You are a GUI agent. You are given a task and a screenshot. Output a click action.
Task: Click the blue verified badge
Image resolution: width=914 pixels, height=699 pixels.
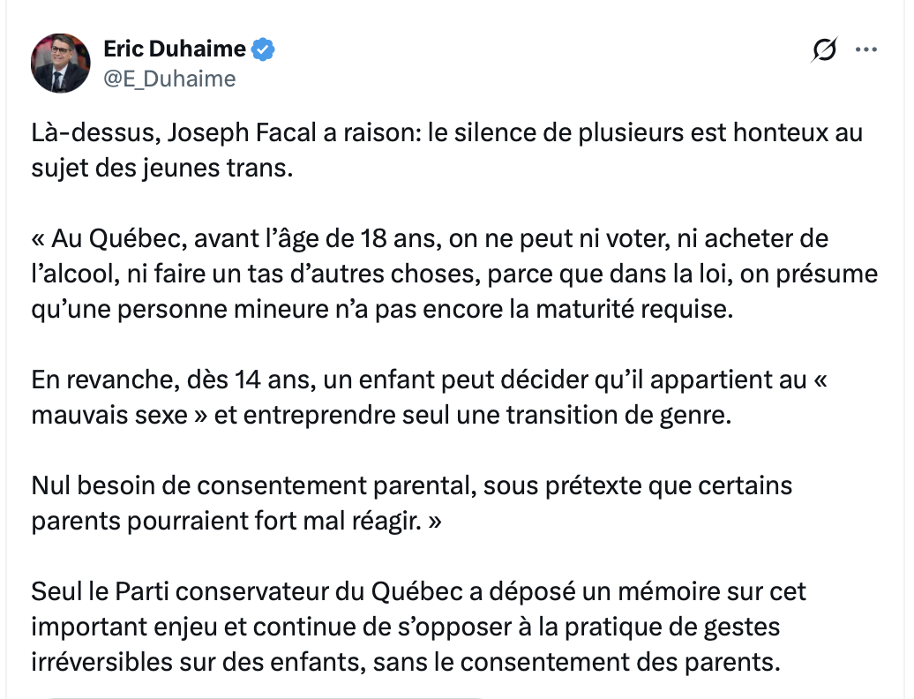(x=264, y=49)
